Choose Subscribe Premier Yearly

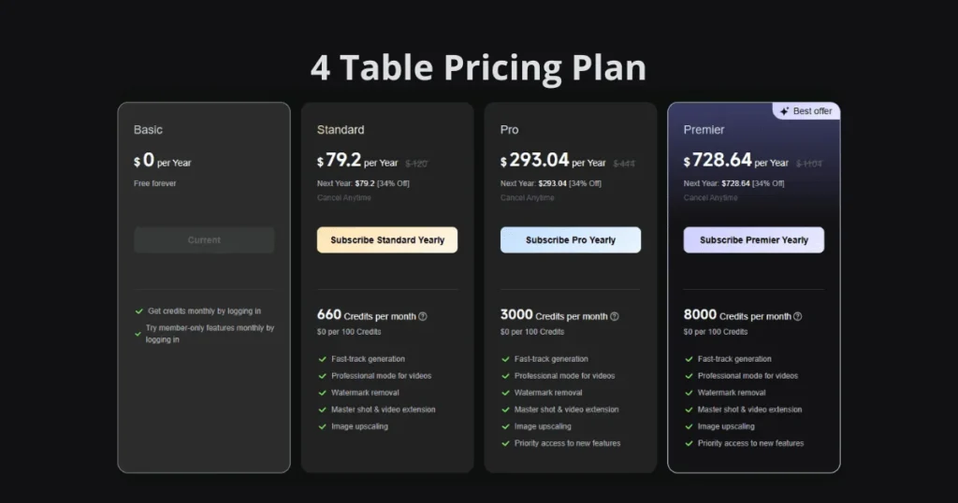[x=754, y=240]
